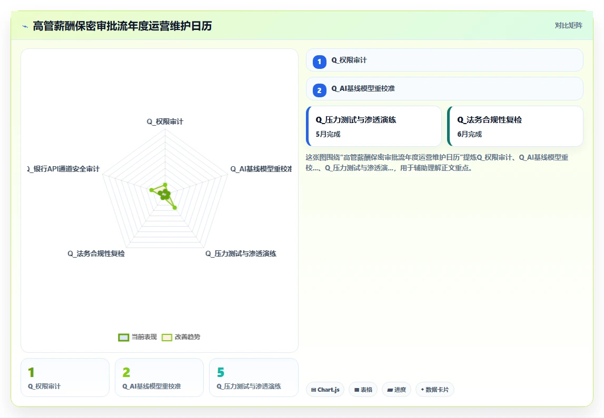Click the list row text Q_AI基线模型重校准
Viewport: 604px width, 418px height.
[363, 88]
